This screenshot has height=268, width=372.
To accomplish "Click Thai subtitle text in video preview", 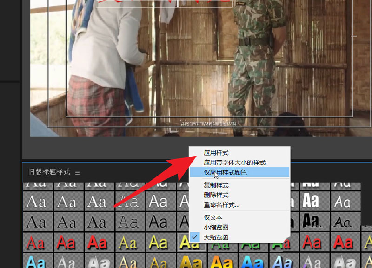I will tap(208, 124).
